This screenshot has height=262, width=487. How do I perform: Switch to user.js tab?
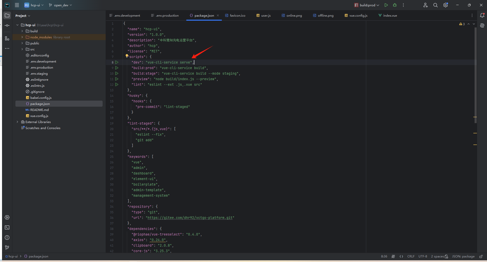click(263, 15)
